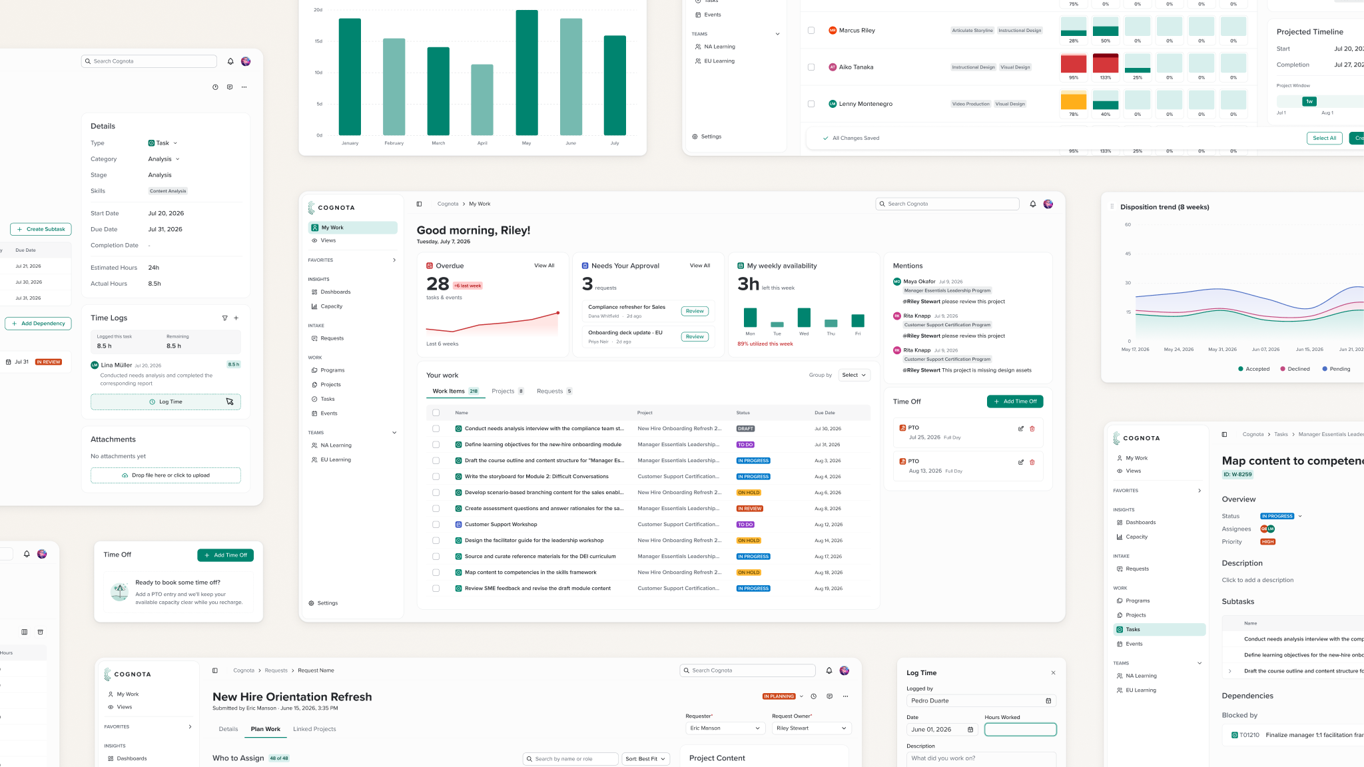Viewport: 1364px width, 767px height.
Task: Click the Hours Worked input field
Action: pyautogui.click(x=1020, y=730)
